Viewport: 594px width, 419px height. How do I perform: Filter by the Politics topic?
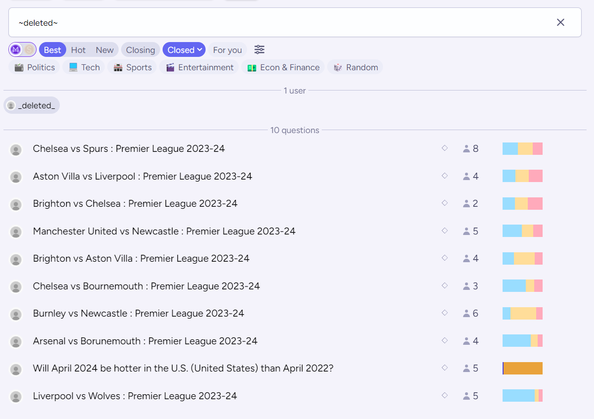point(35,67)
